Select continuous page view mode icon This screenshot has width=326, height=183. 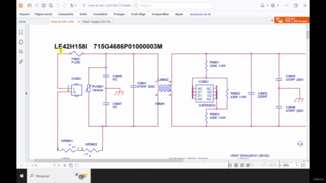[236, 165]
